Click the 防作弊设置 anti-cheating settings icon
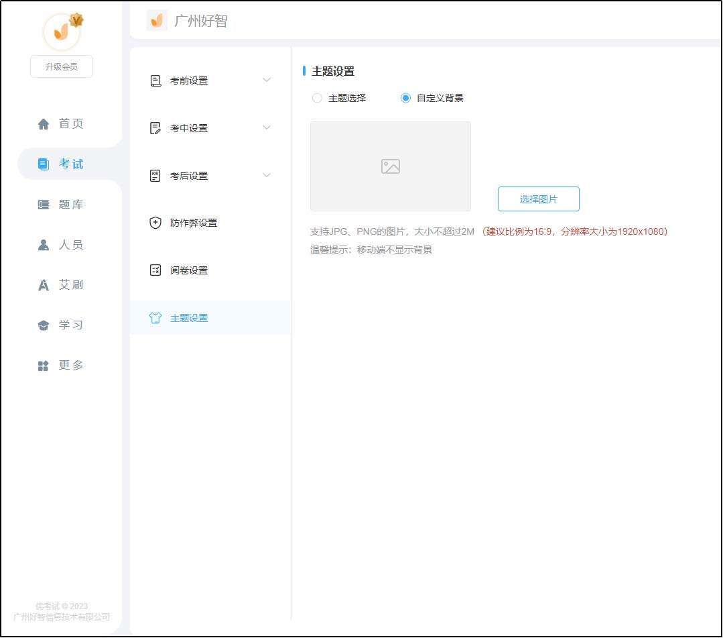The height and width of the screenshot is (638, 723). click(155, 223)
